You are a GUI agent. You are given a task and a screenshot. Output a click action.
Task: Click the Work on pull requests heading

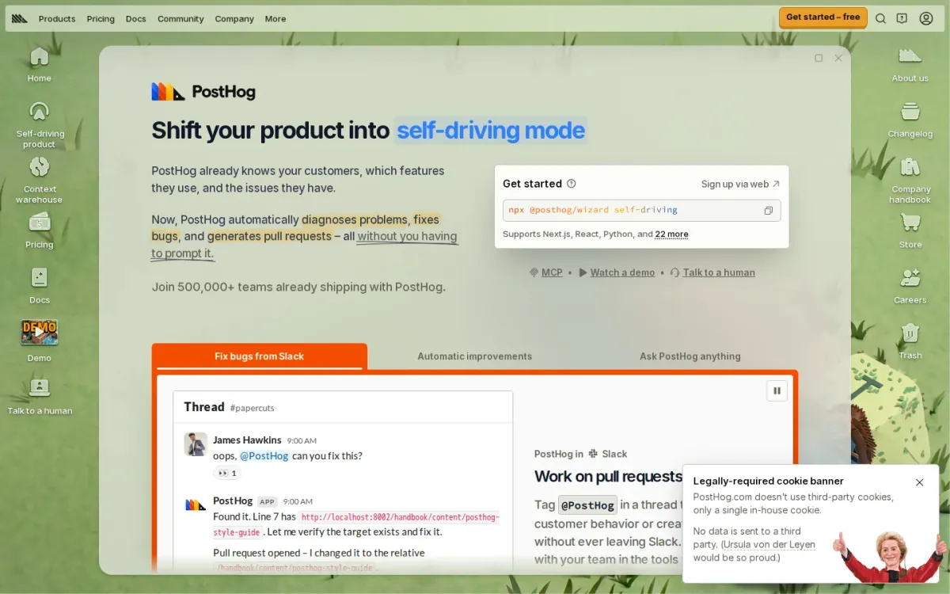[608, 476]
